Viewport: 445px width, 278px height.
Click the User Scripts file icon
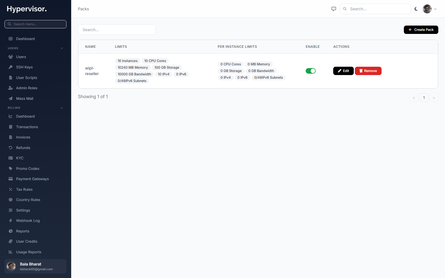[x=11, y=78]
